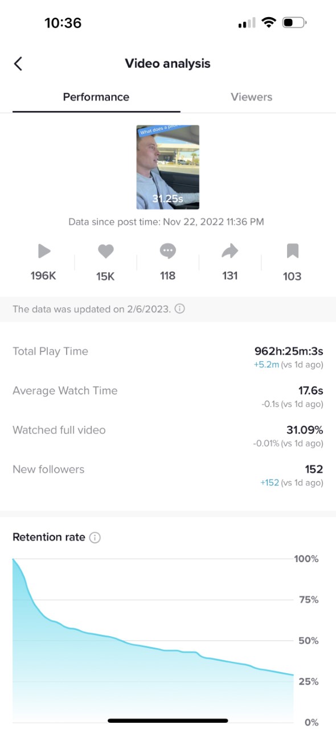Tap the share arrow icon
Screen dimensions: 336x729
click(x=230, y=251)
